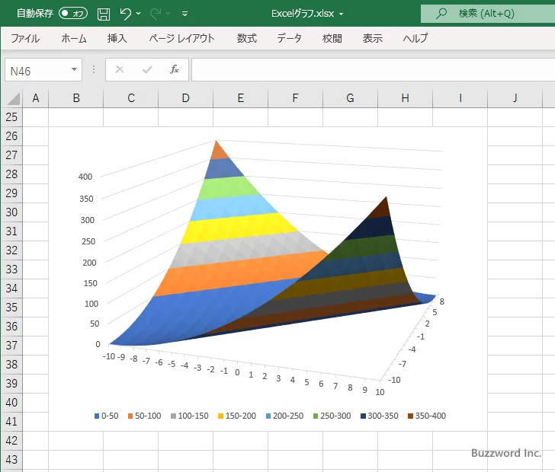
Task: Click the 0-50 legend color swatch
Action: pyautogui.click(x=97, y=416)
